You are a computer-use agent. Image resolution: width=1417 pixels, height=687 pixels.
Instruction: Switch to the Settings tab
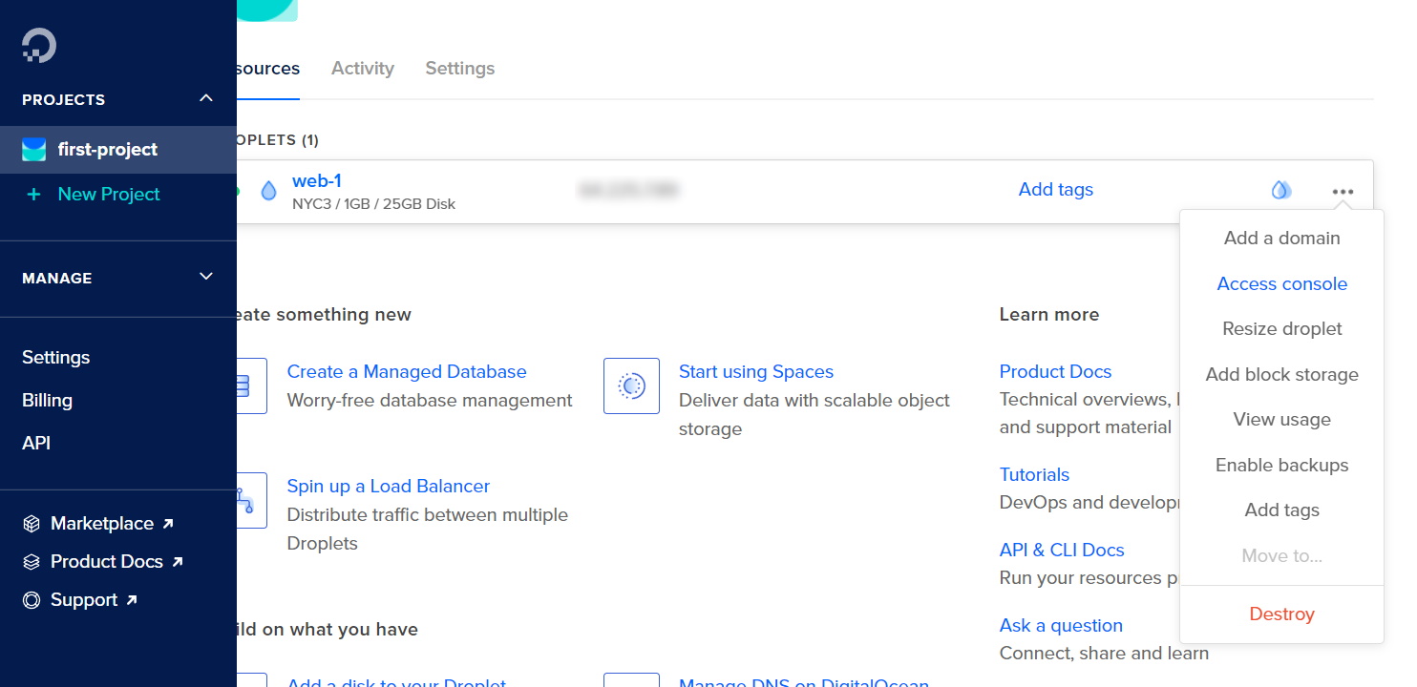point(460,69)
